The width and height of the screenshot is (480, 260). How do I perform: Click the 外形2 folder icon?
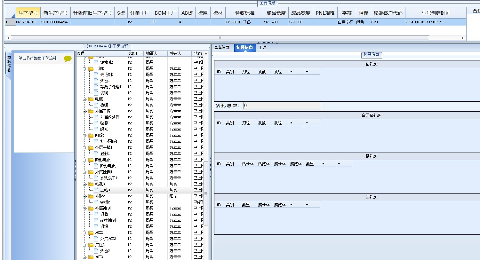click(x=91, y=196)
